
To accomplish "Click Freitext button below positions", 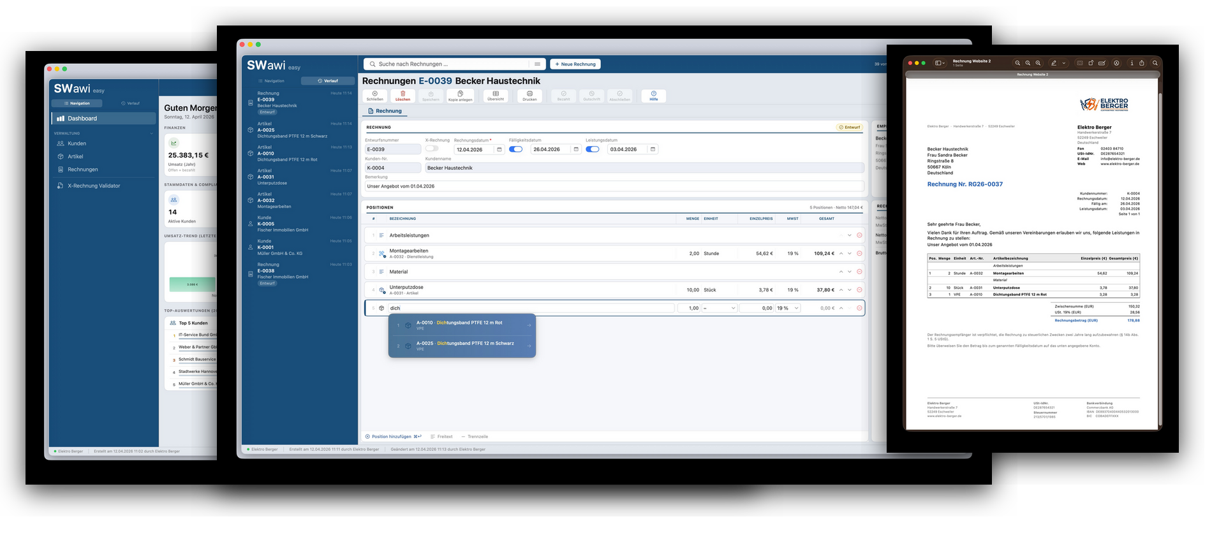I will pos(441,437).
